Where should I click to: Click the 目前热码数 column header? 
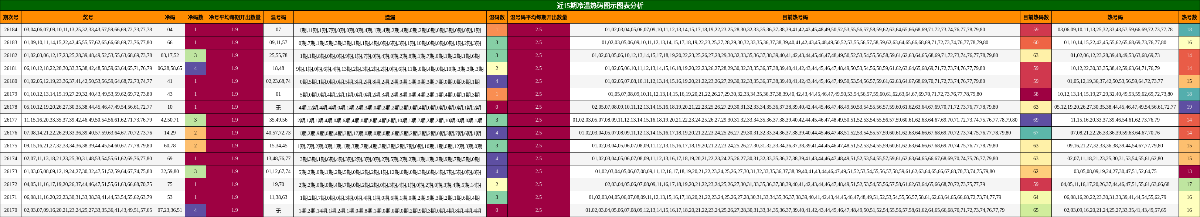1036,17
